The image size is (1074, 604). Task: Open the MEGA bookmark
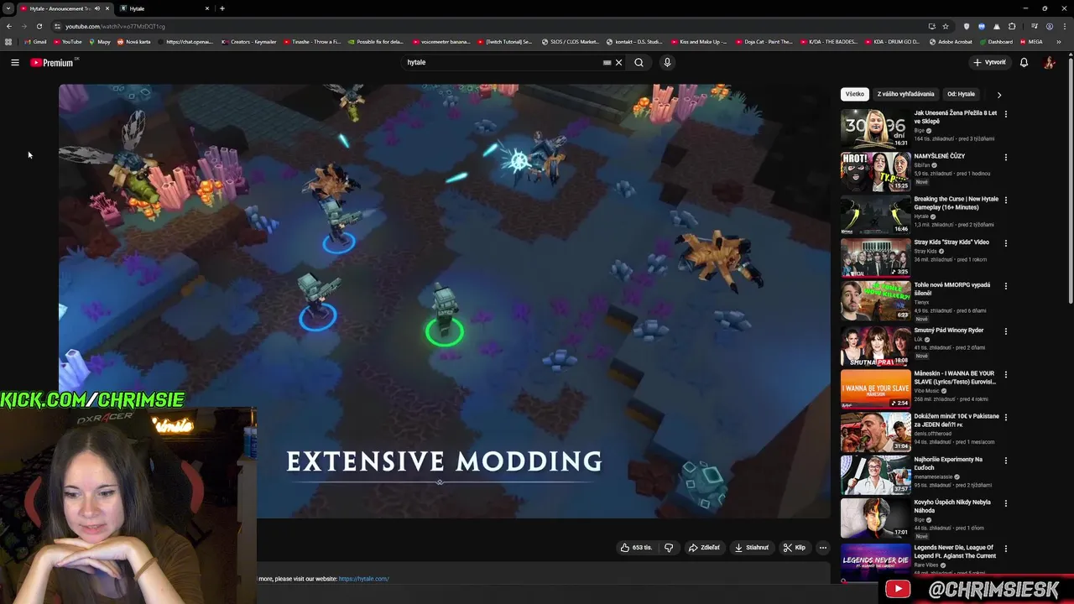click(x=1030, y=42)
